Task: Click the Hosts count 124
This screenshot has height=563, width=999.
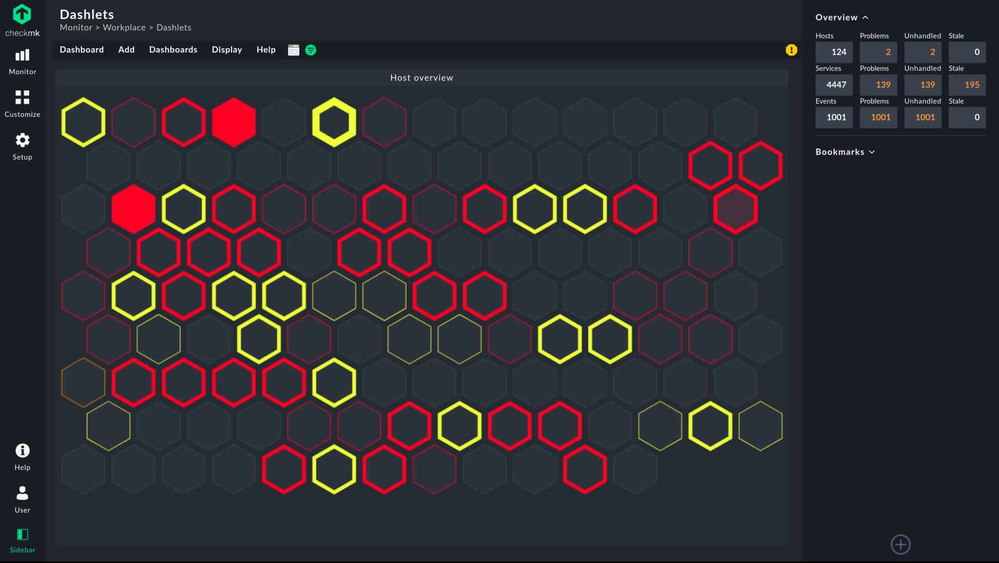Action: click(x=834, y=52)
